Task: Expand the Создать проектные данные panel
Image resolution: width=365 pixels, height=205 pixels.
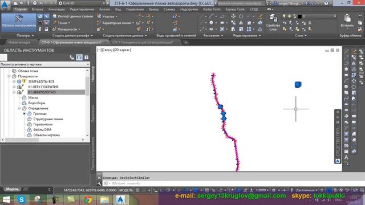Action: click(125, 35)
